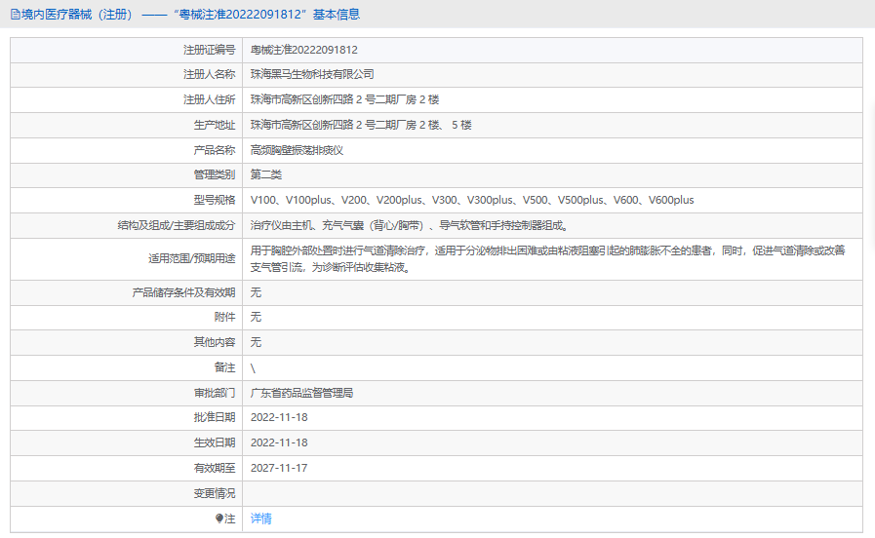This screenshot has width=875, height=538.
Task: Select composition text 治疗仪由主机、充气气囊
Action: pos(410,225)
